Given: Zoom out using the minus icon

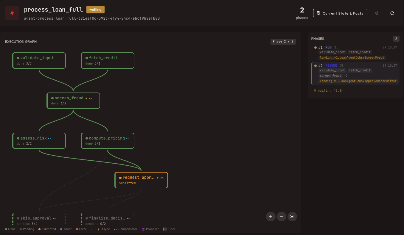Looking at the screenshot, I should 281,217.
